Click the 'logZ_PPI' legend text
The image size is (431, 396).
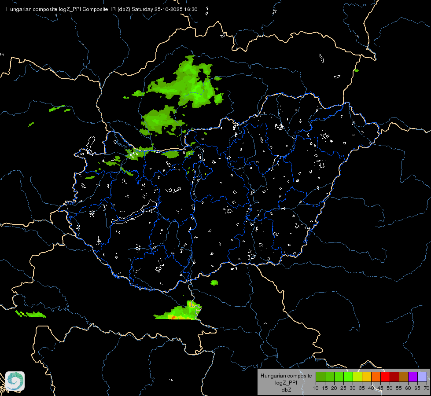tap(286, 383)
